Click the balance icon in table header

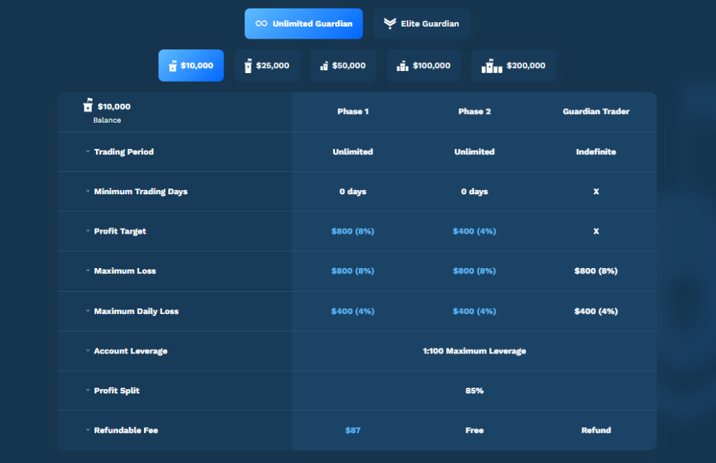(88, 106)
